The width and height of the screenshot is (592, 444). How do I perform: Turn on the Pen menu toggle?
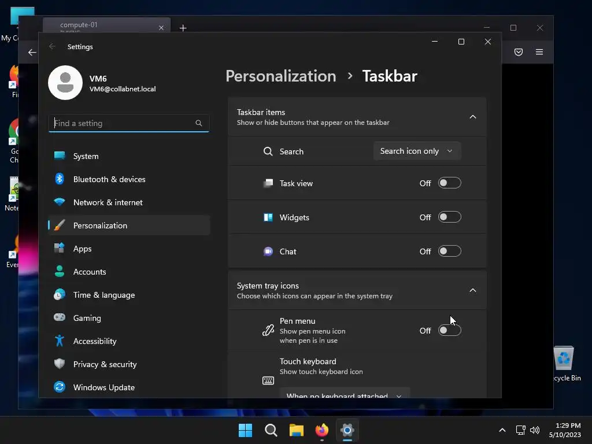pyautogui.click(x=449, y=330)
